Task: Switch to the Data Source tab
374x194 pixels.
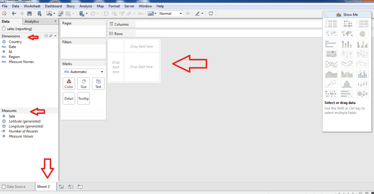Action: [16, 187]
